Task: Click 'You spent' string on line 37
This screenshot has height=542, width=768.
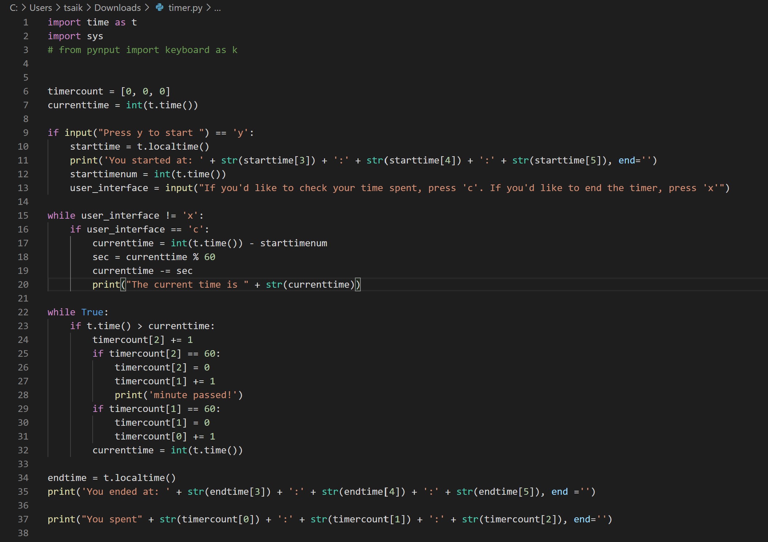Action: pyautogui.click(x=112, y=519)
